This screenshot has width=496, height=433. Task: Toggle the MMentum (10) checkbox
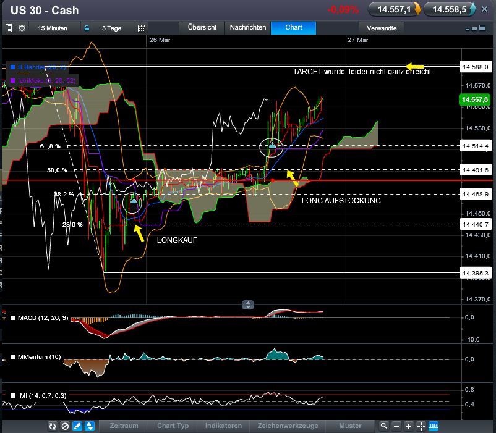[12, 356]
